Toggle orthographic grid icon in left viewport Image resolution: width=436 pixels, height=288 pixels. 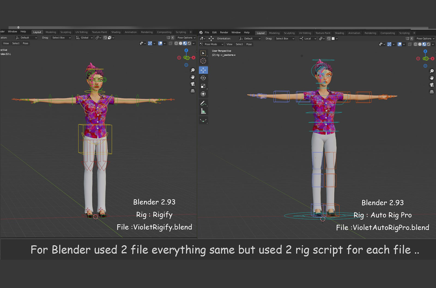point(193,91)
